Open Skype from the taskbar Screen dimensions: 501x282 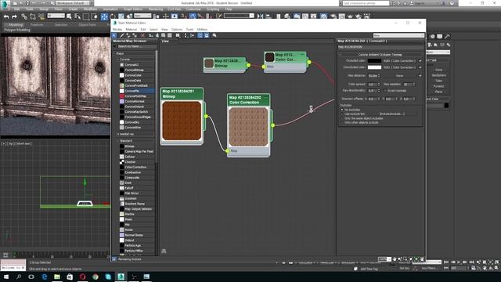108,277
